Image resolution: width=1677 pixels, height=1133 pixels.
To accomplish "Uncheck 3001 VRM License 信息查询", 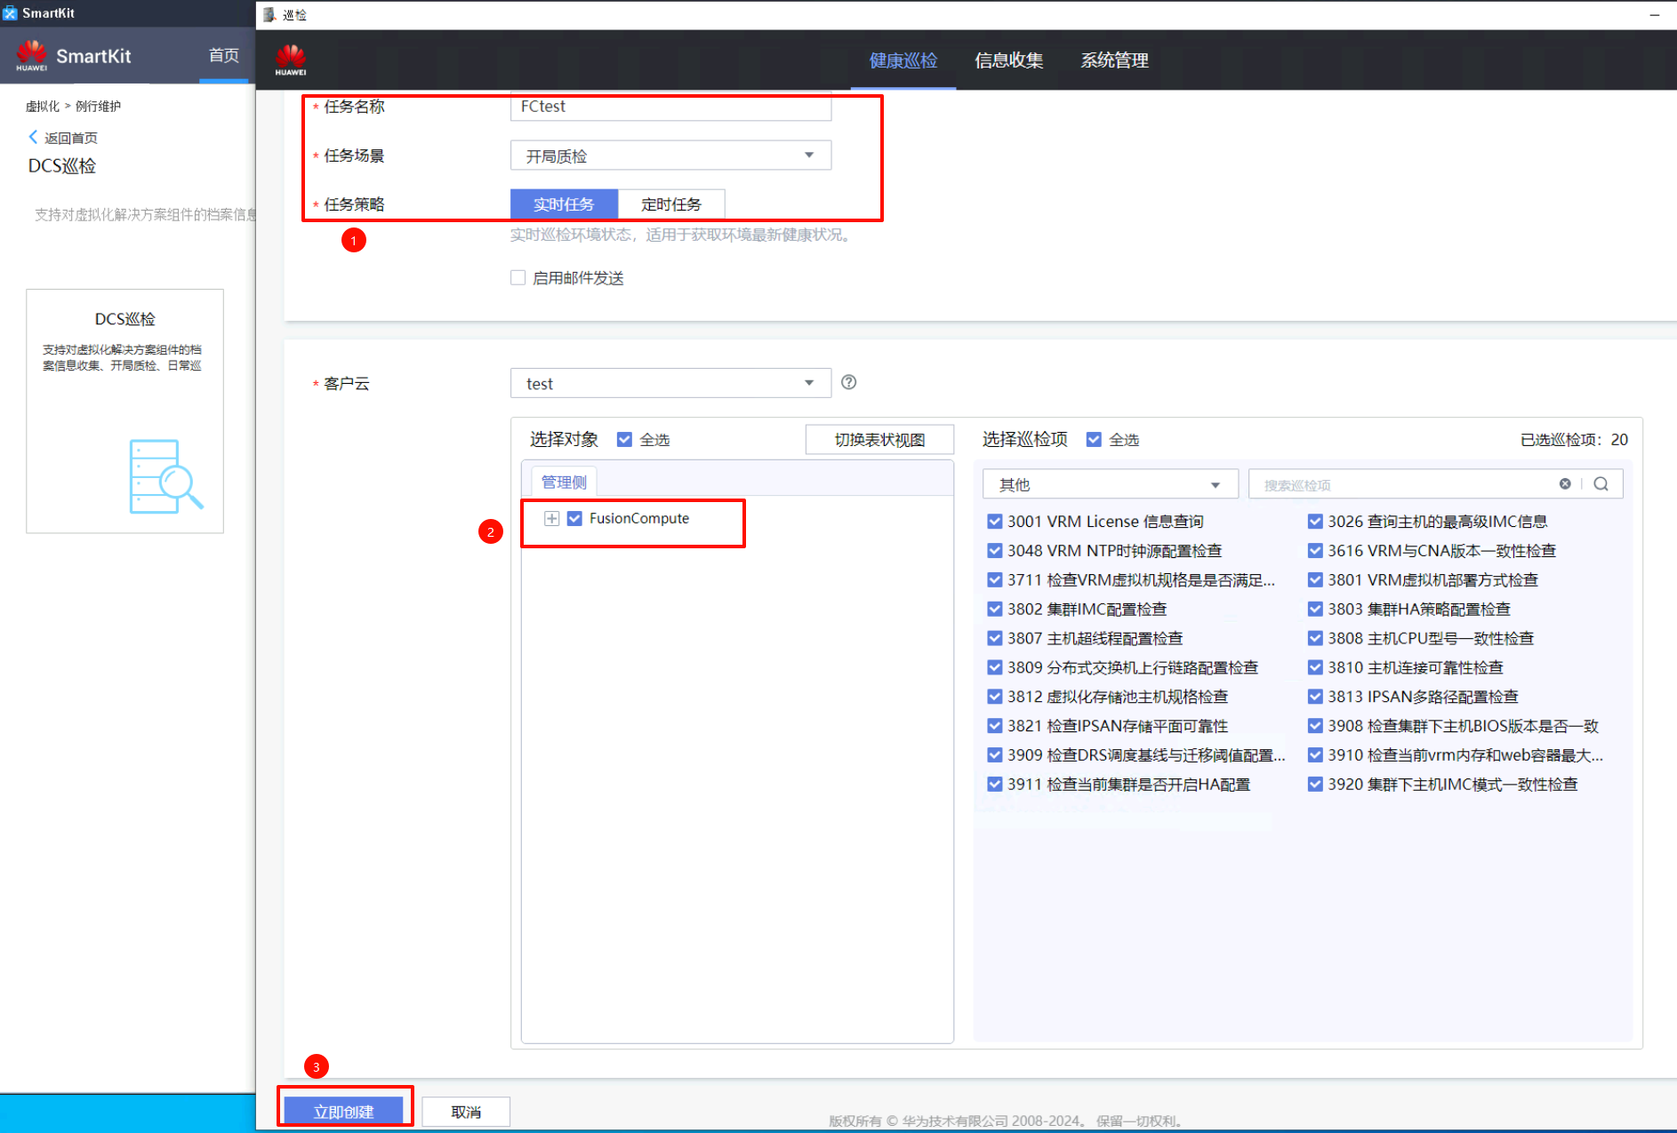I will tap(994, 522).
